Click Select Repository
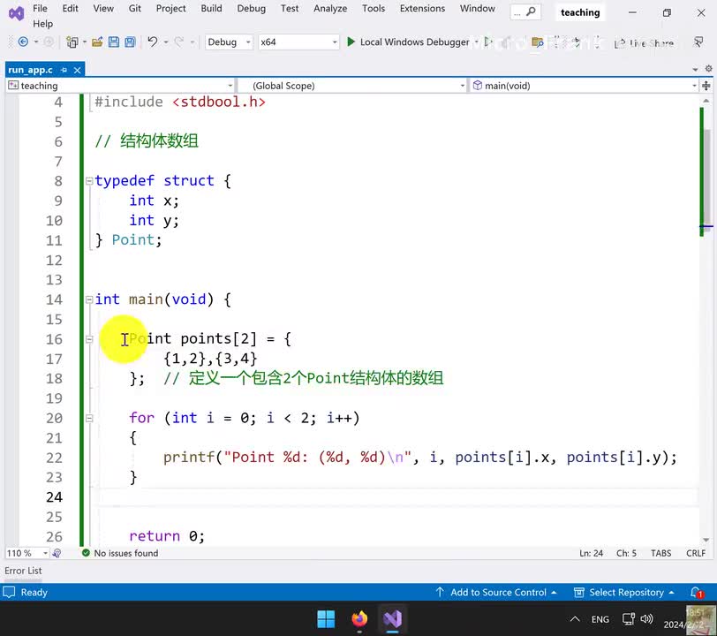717x636 pixels. coord(624,593)
